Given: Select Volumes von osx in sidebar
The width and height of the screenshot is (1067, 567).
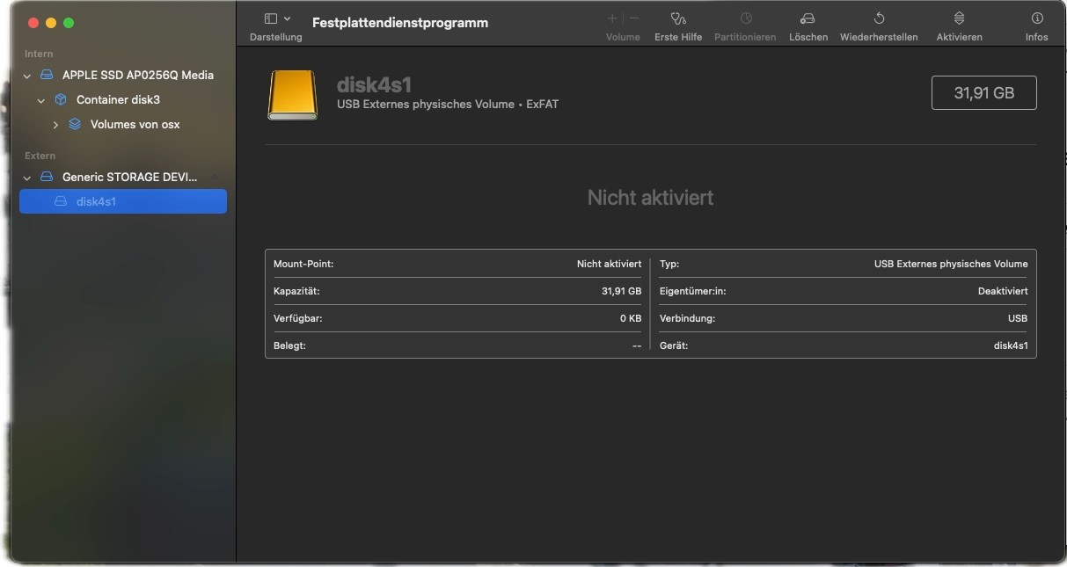Looking at the screenshot, I should pyautogui.click(x=135, y=124).
